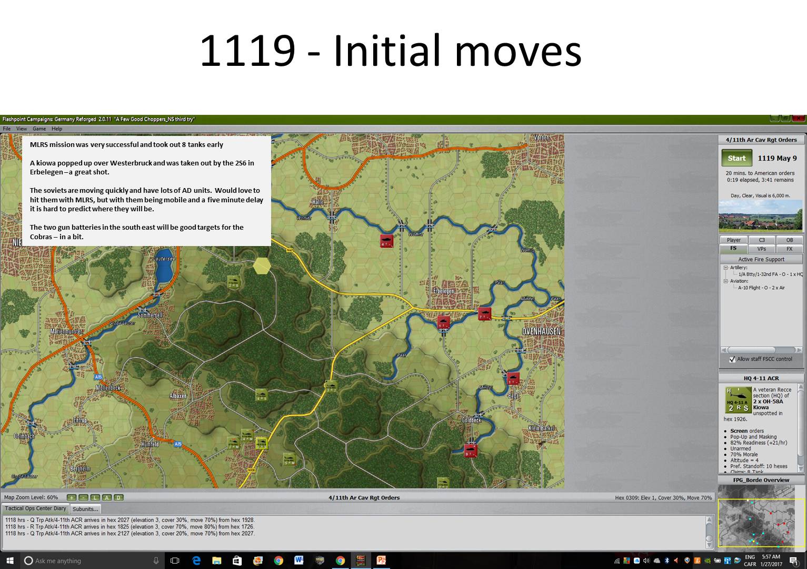Collapse the Artillery tree node
The width and height of the screenshot is (807, 569).
click(725, 268)
